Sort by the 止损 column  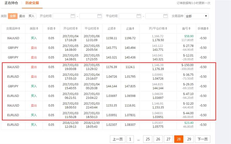point(111,29)
